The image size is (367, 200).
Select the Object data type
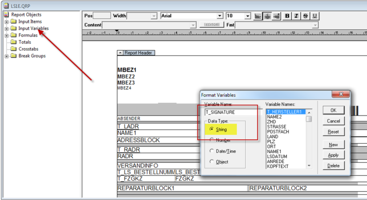pos(211,162)
